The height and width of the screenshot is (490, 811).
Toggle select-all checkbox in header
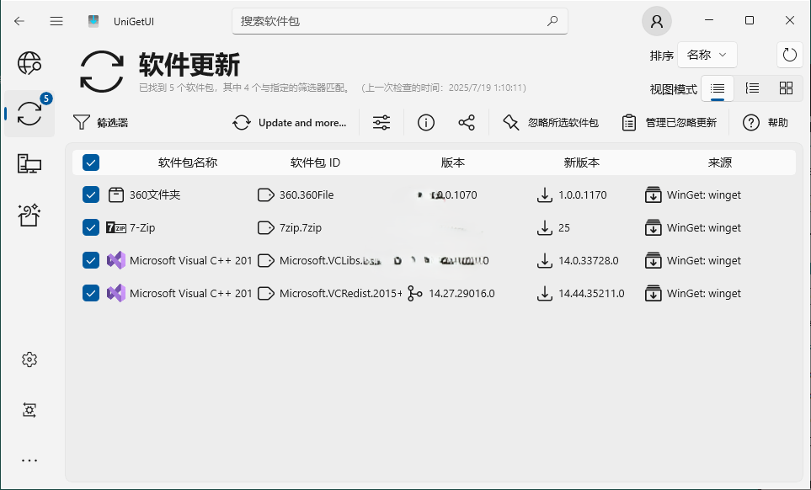pos(91,162)
